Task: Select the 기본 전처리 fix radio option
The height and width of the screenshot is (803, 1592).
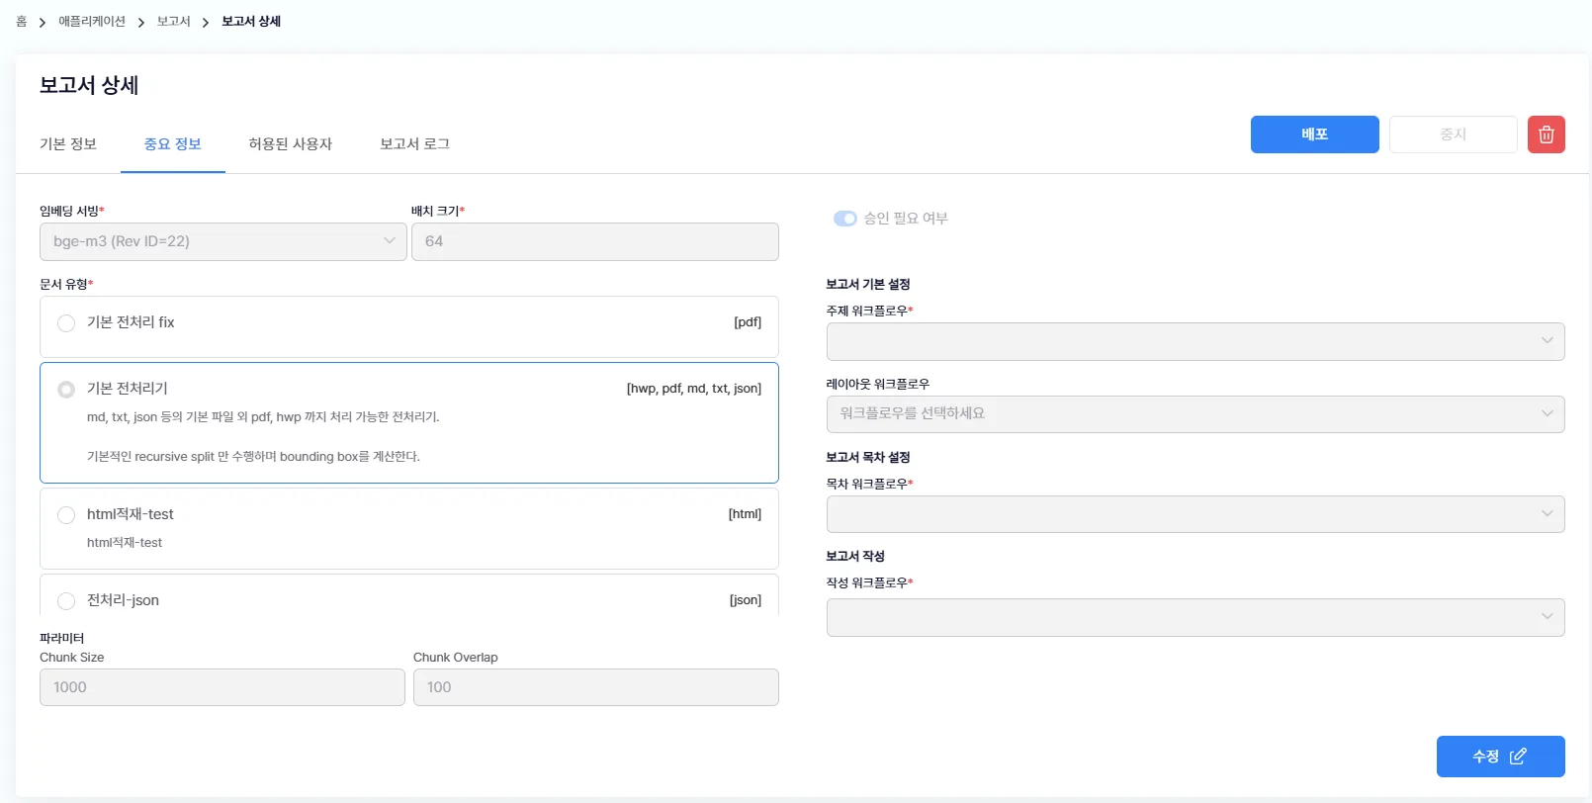Action: (x=66, y=323)
